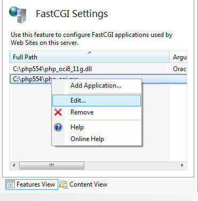This screenshot has width=198, height=201.
Task: Click the sort arrow above Full Path
Action: (90, 52)
